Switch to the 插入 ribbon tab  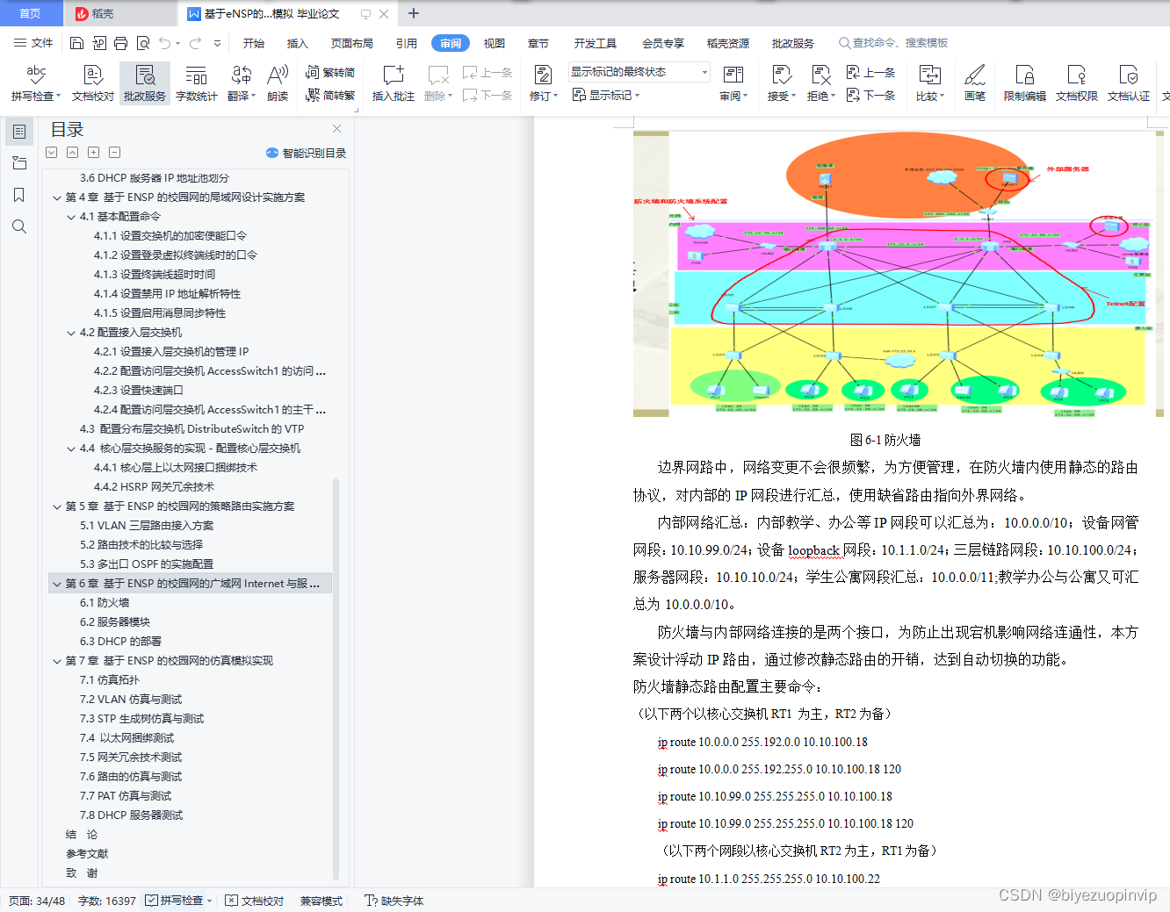tap(298, 42)
